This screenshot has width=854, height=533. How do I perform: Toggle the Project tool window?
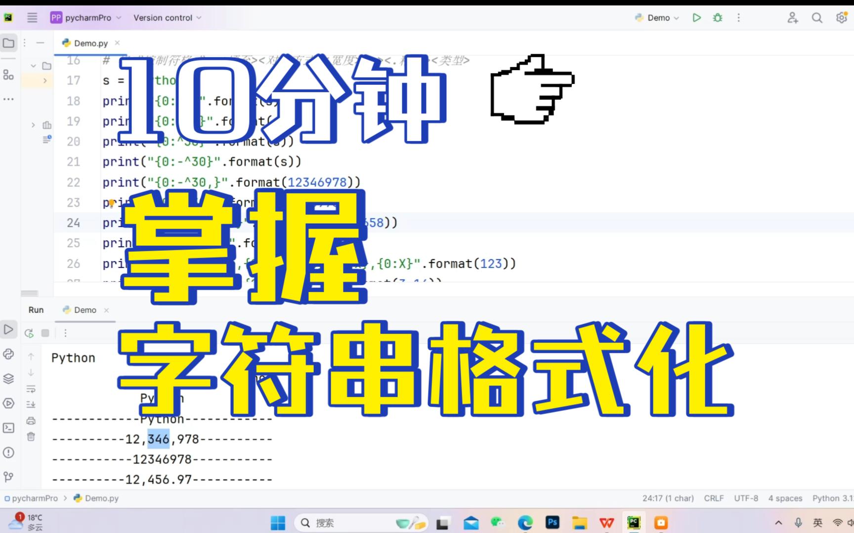coord(8,43)
